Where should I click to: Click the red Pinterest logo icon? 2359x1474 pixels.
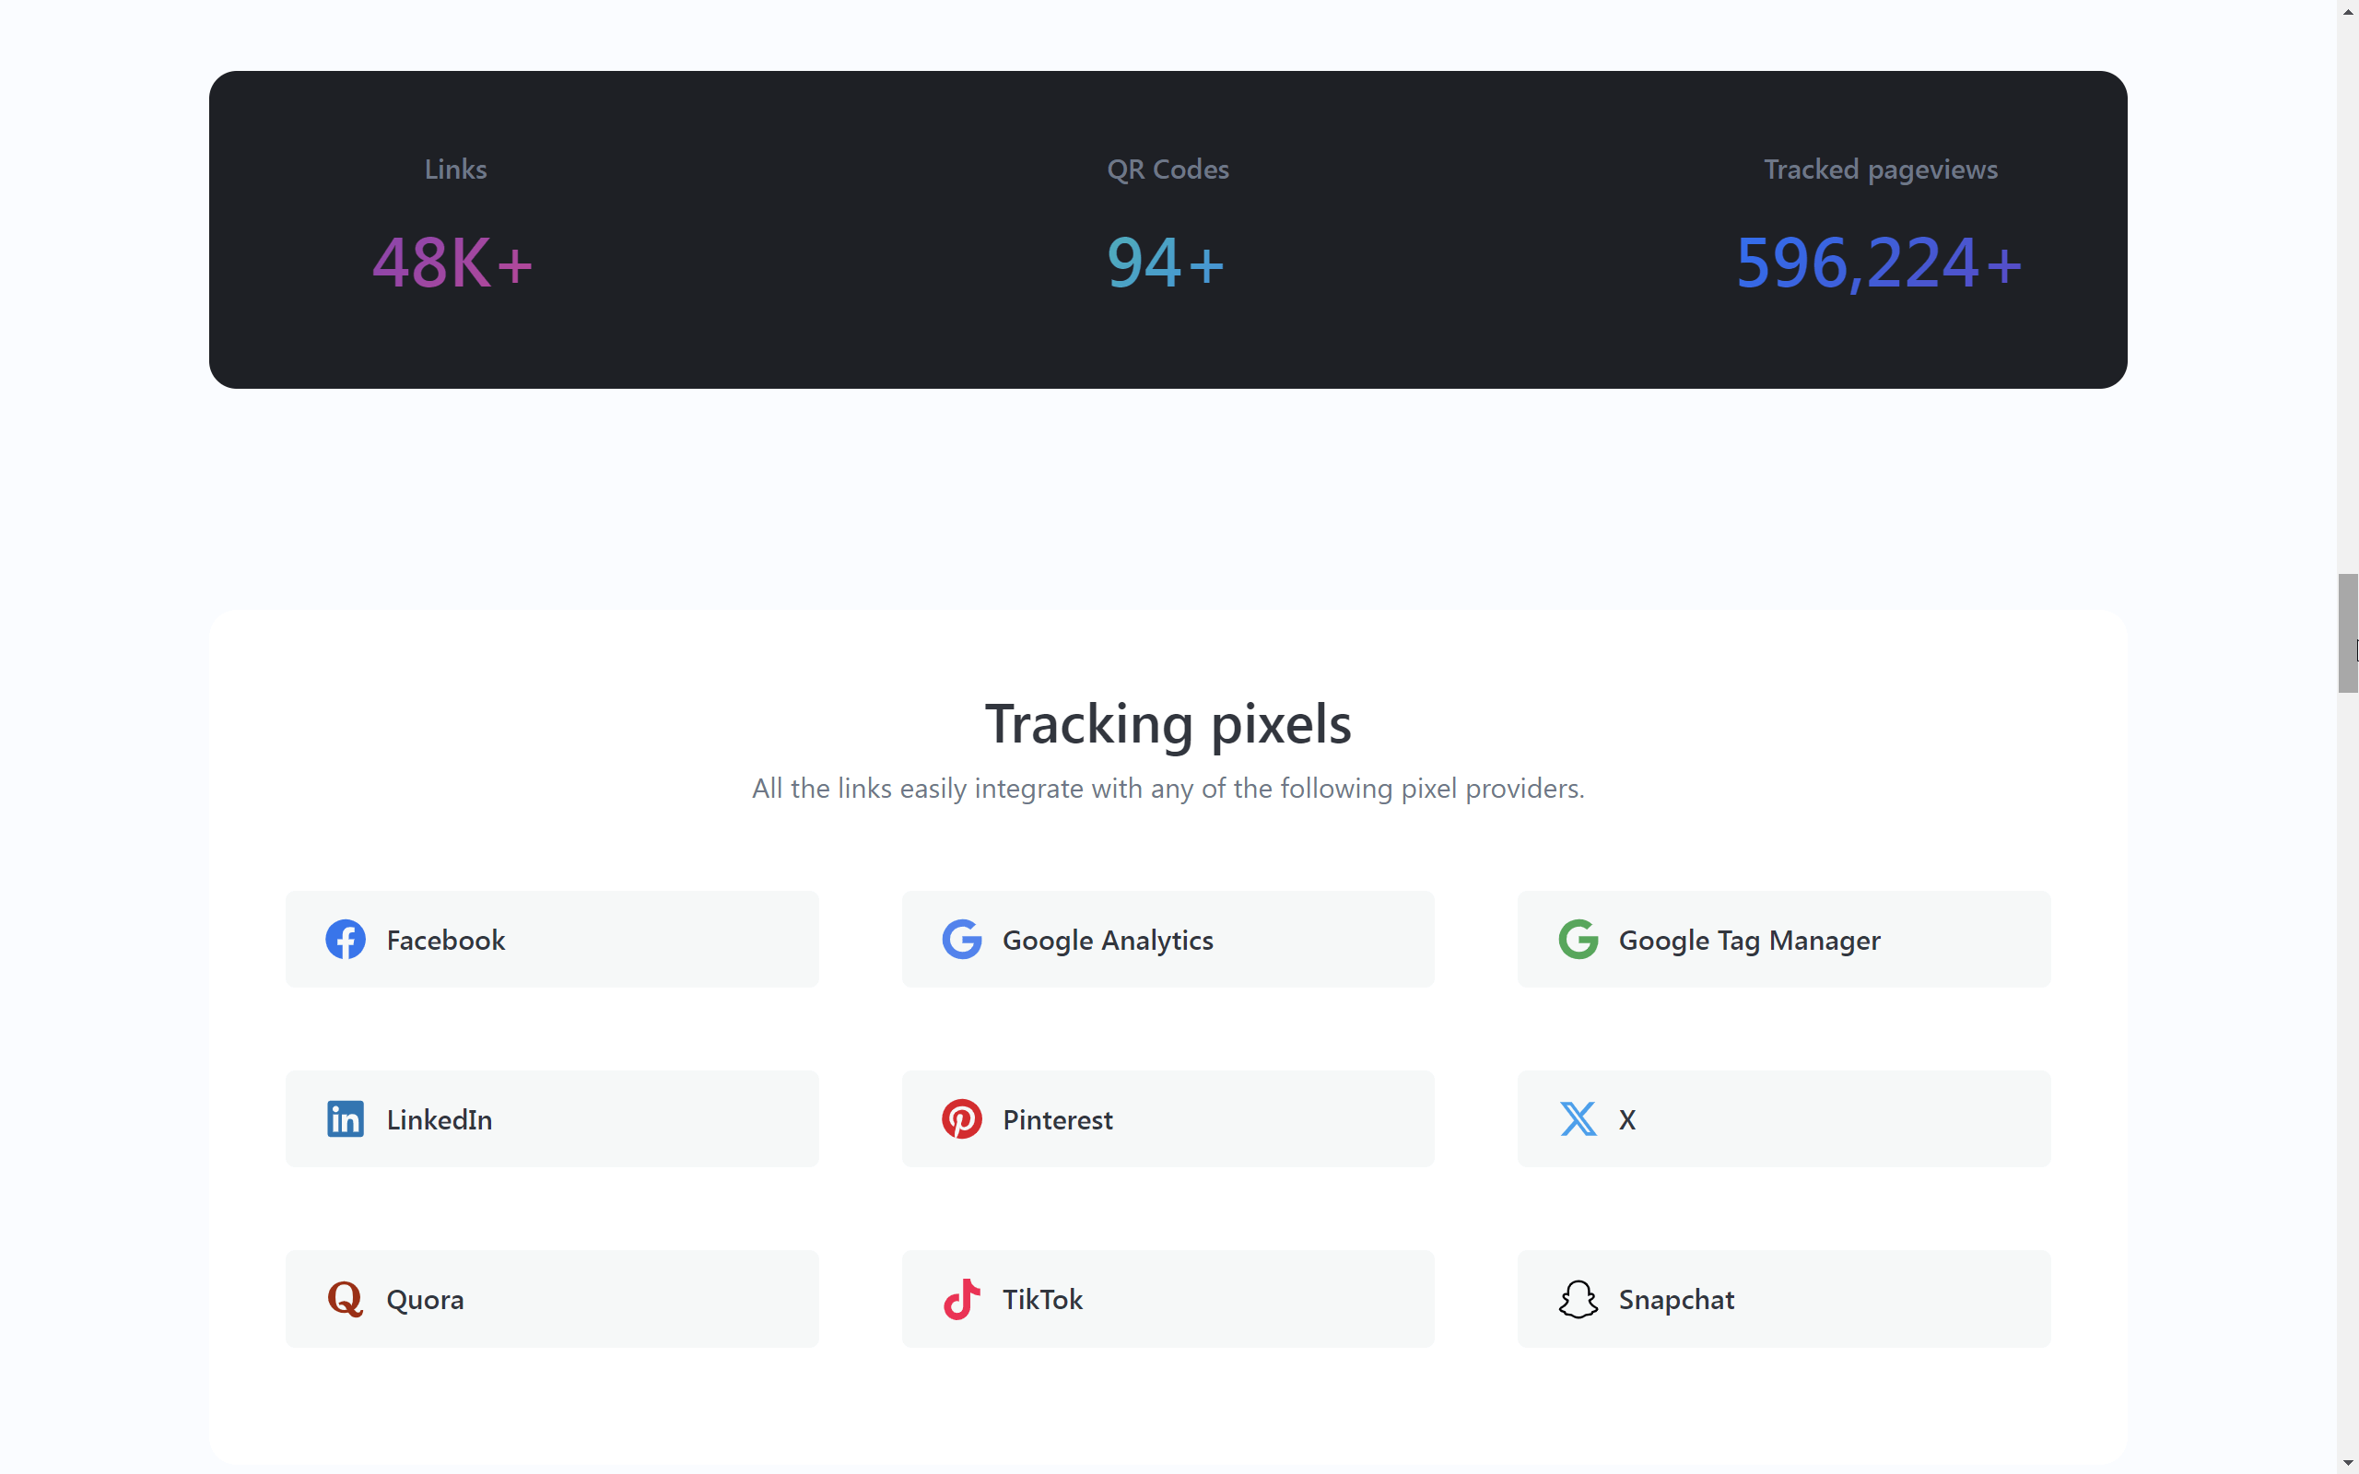point(961,1119)
